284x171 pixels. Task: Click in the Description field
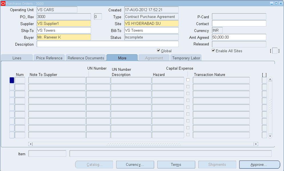click(x=108, y=44)
